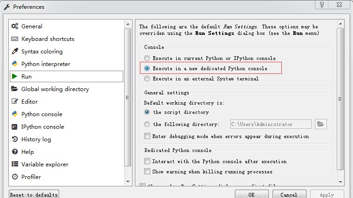353x198 pixels.
Task: Tick Interact with Python console after execution
Action: (147, 162)
